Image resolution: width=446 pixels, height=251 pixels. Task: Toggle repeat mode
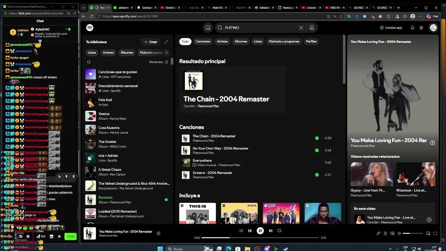click(x=279, y=230)
